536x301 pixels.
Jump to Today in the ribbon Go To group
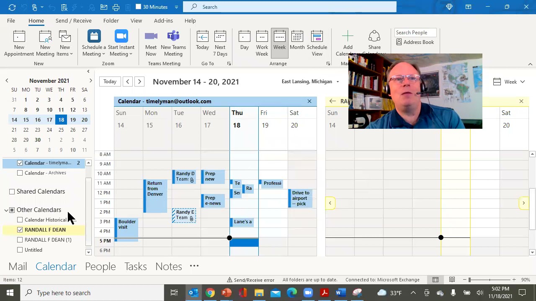(x=202, y=41)
